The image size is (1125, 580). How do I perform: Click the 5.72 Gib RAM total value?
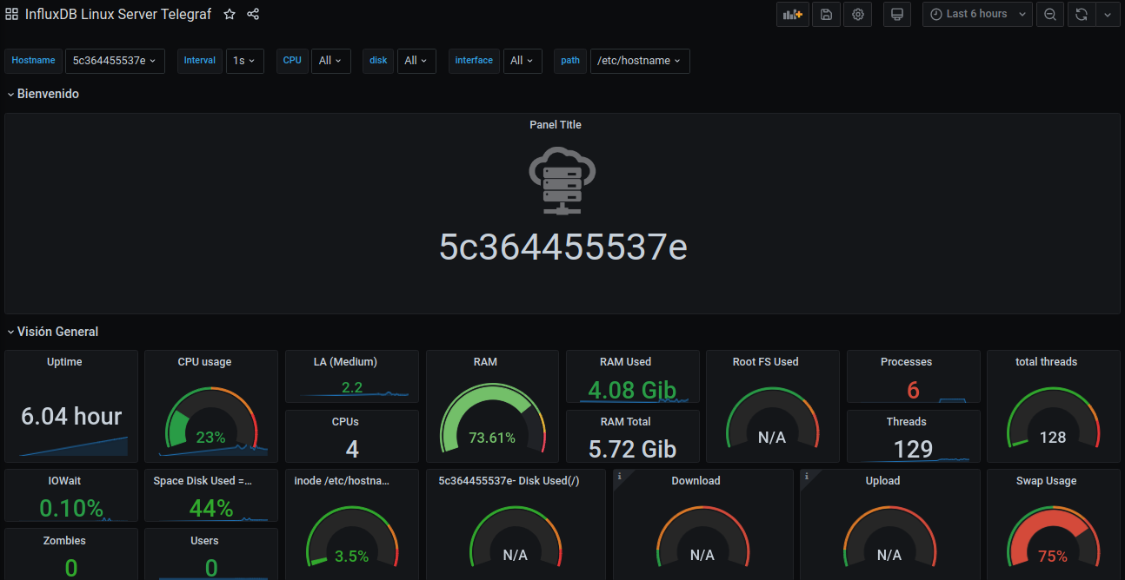[632, 449]
